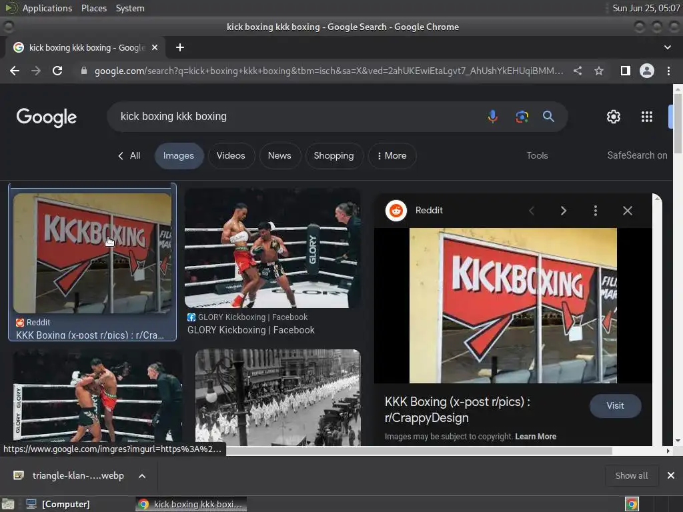Viewport: 683px width, 512px height.
Task: Select the Images tab
Action: pos(179,155)
